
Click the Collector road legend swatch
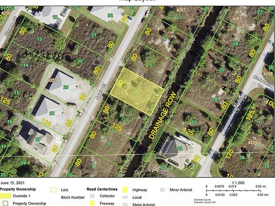(92, 196)
